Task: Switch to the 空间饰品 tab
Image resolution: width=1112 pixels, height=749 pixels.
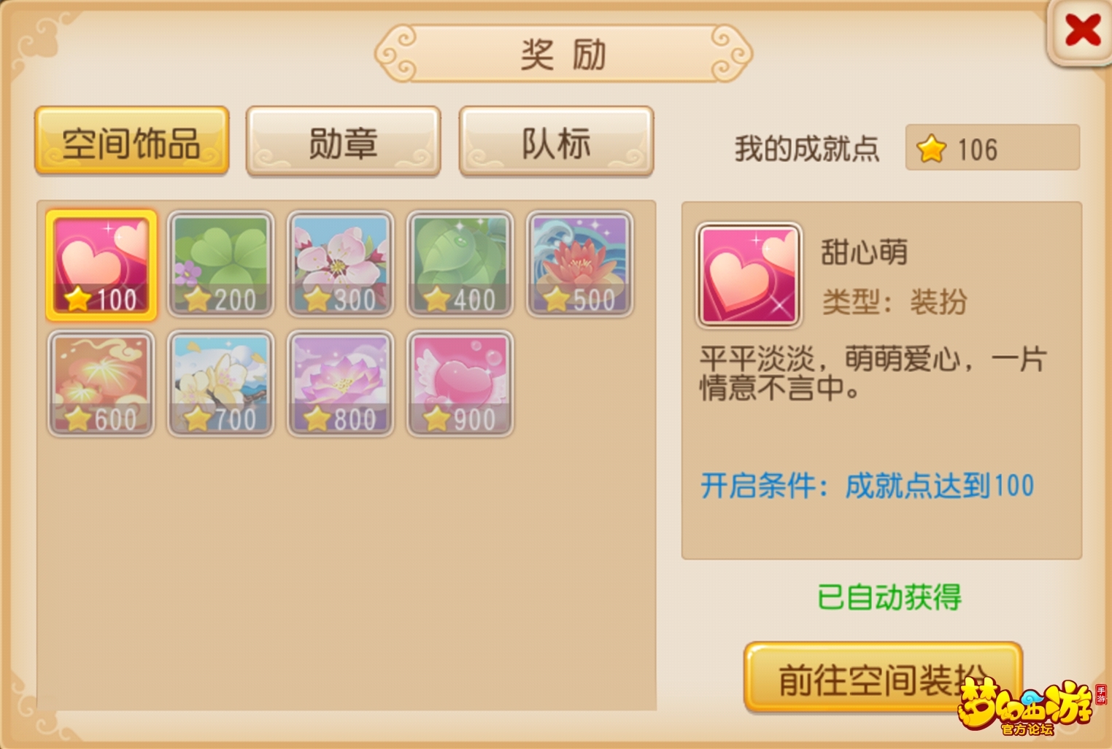Action: pos(132,141)
